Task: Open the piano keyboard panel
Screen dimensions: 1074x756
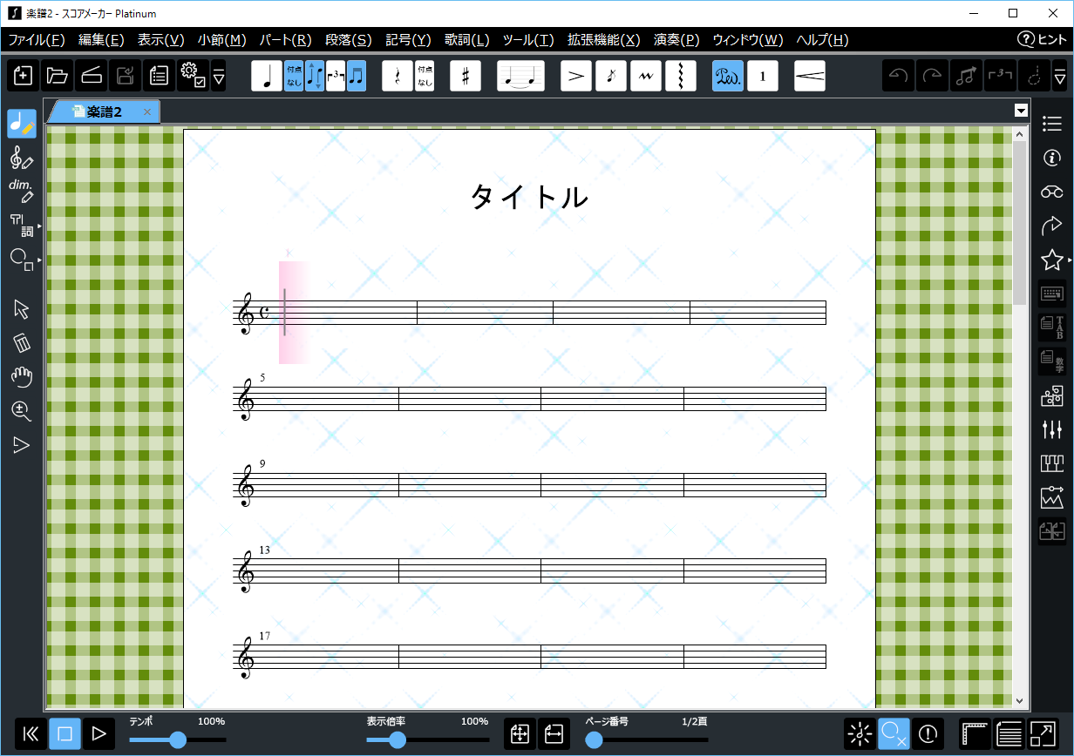Action: [1052, 463]
